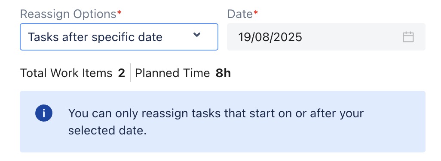Click the 'selected date.' line of the notice
Viewport: 441px width, 161px height.
[x=107, y=131]
